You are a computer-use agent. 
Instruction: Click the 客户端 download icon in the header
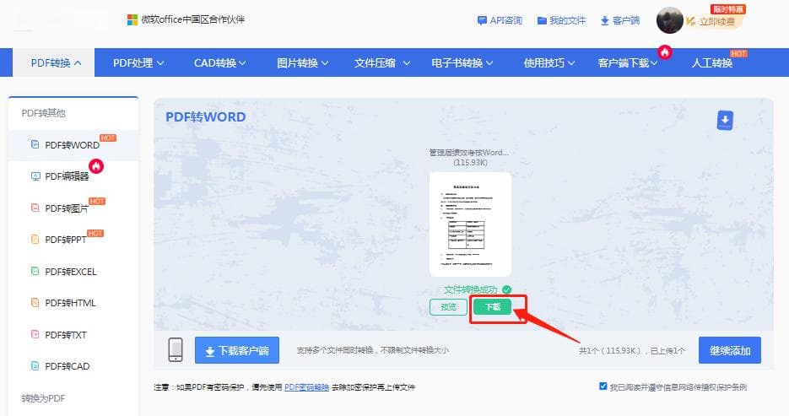click(605, 20)
